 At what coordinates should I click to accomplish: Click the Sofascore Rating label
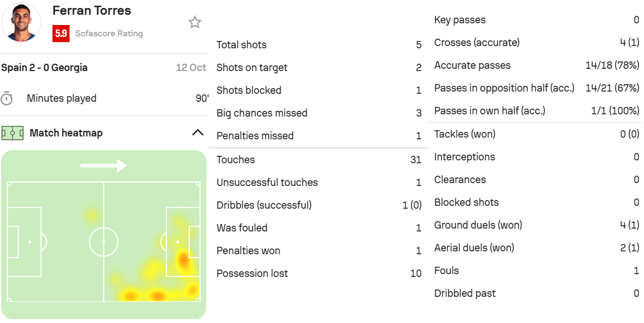coord(109,34)
